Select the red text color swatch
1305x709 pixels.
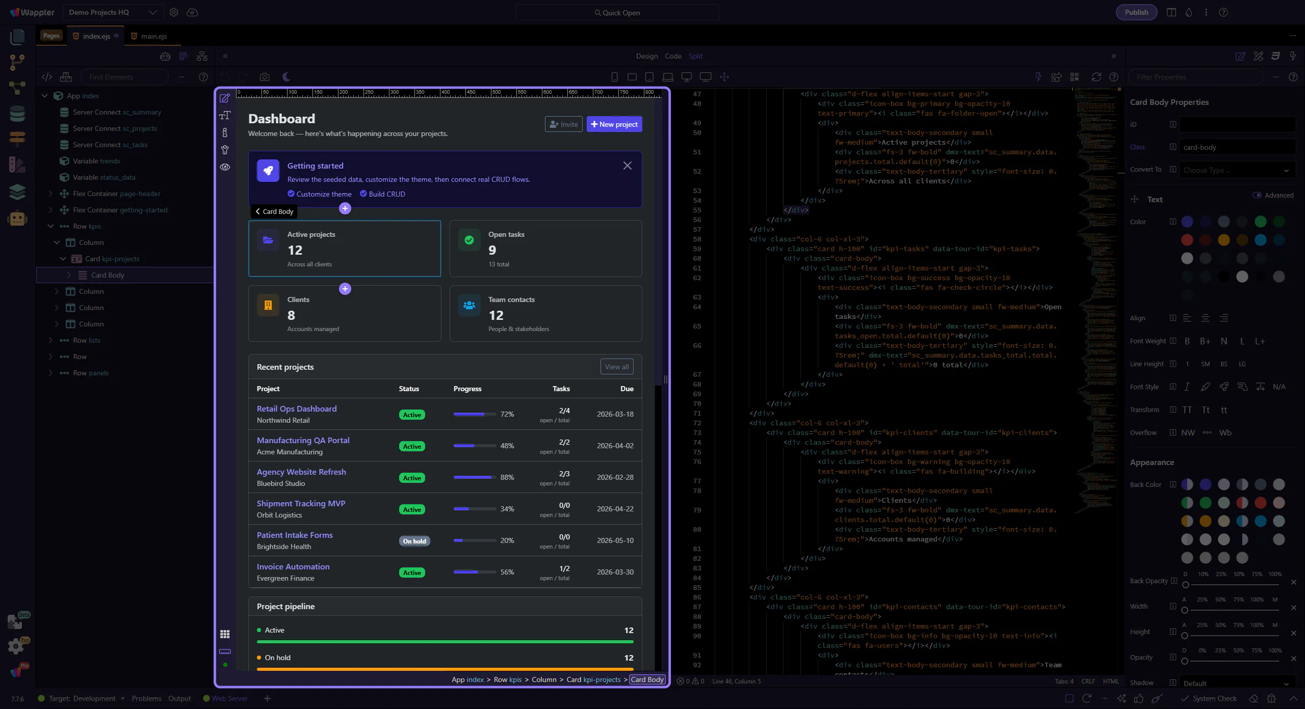pos(1187,240)
